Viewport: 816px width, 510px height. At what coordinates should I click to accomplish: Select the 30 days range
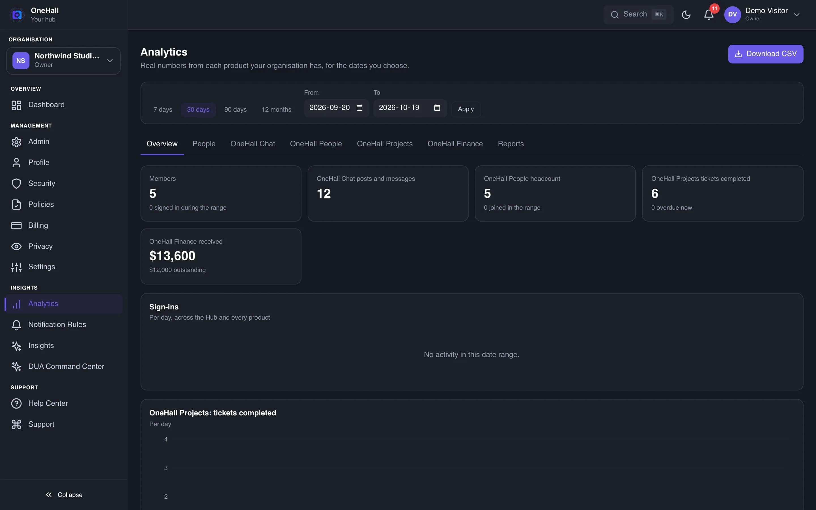[198, 110]
